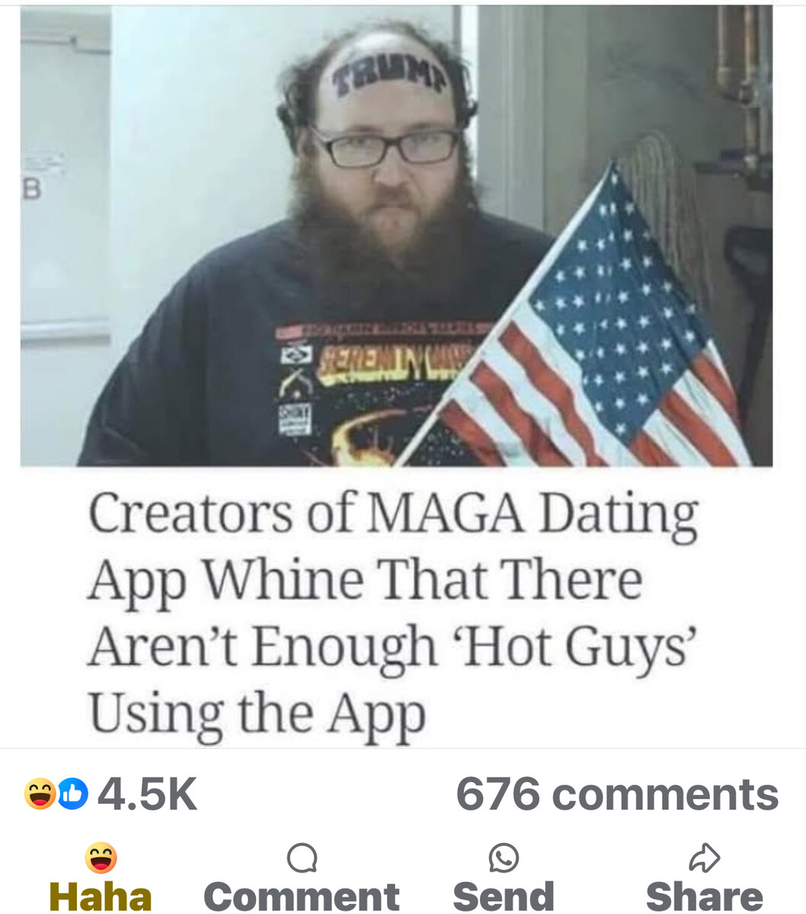This screenshot has height=914, width=806.
Task: Click the Comment speech bubble icon
Action: pyautogui.click(x=302, y=858)
